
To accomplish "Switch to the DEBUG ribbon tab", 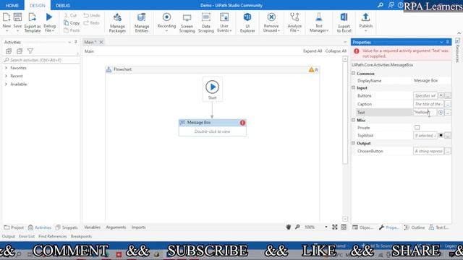I will coord(63,5).
